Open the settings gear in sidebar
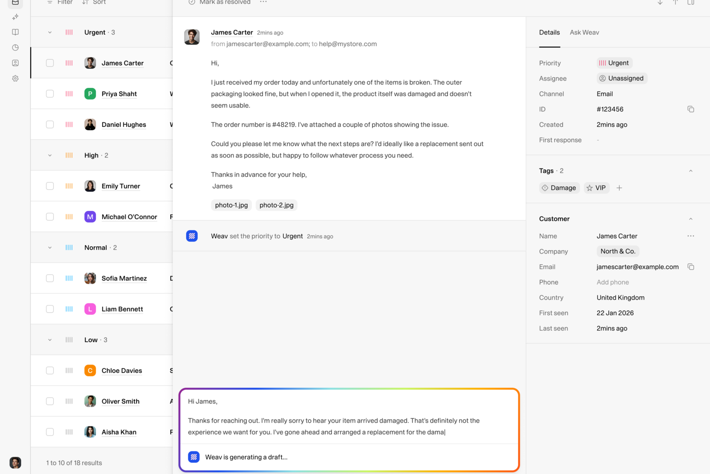 15,78
